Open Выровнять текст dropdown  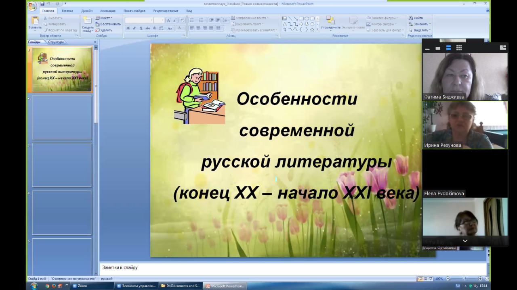tap(247, 24)
